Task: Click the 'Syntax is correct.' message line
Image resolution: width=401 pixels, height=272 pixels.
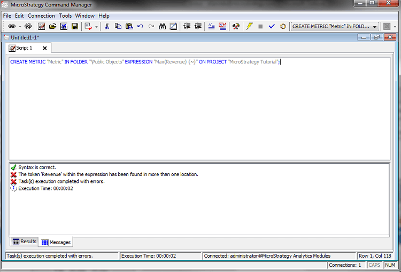Action: tap(37, 167)
